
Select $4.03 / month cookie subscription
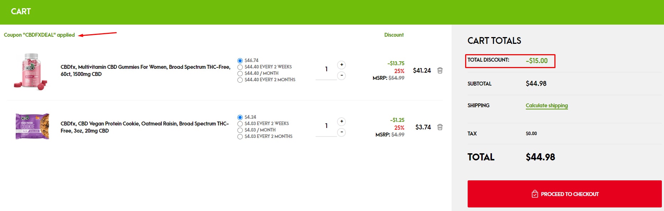click(240, 130)
